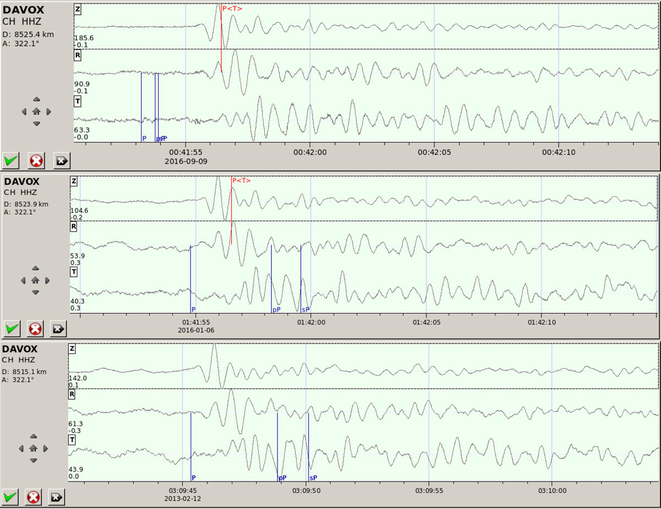Click the 00:42:05 time axis label
This screenshot has height=509, width=661.
point(434,152)
